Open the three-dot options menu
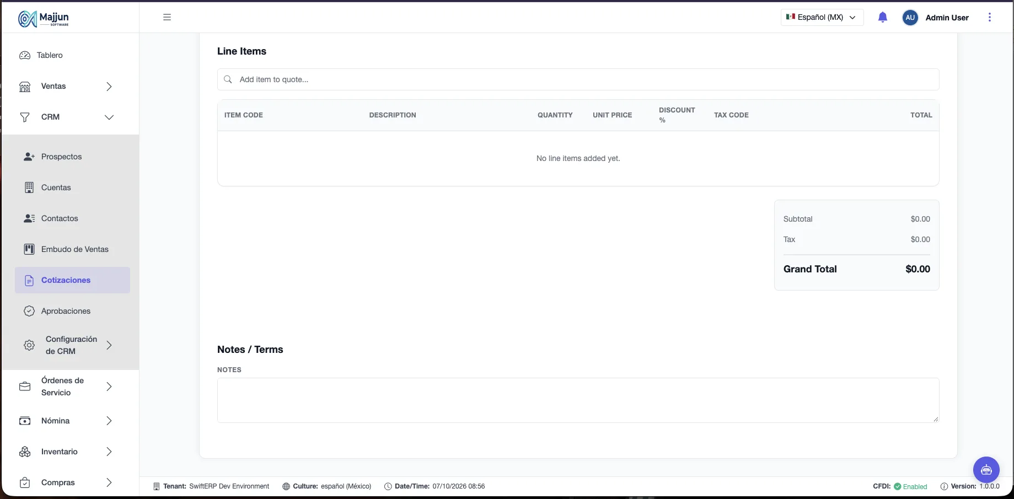 coord(990,17)
